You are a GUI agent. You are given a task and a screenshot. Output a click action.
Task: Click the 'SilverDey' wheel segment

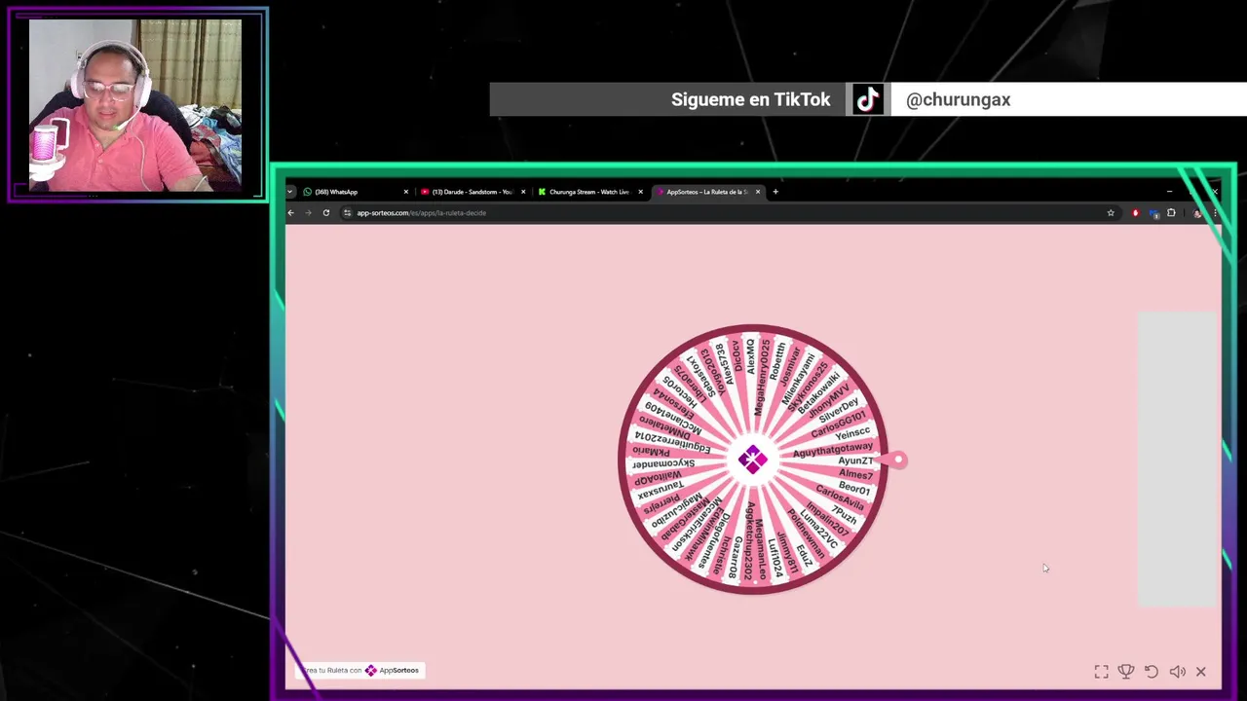pos(839,409)
